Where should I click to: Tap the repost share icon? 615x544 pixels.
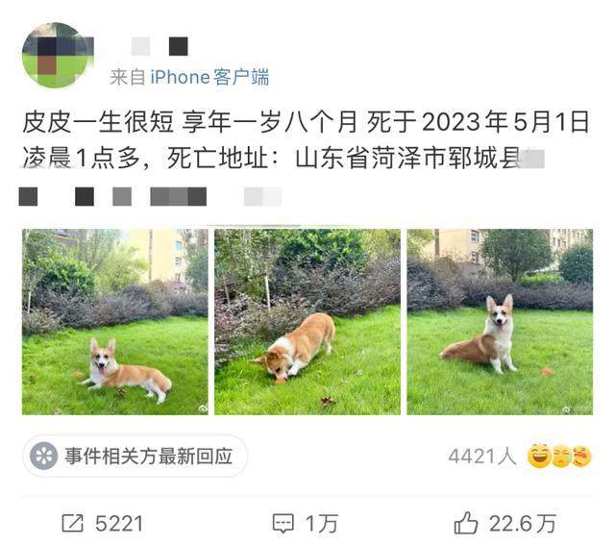[73, 523]
